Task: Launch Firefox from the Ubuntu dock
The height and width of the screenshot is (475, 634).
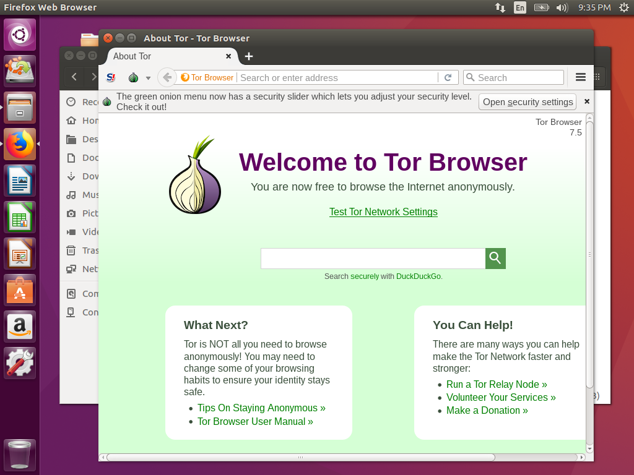Action: [x=19, y=143]
